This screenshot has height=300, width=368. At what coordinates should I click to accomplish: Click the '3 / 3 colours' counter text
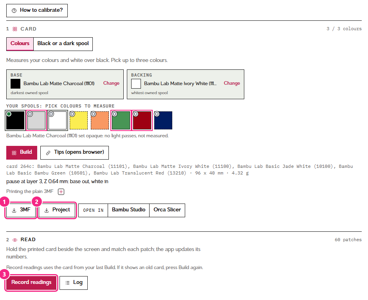click(344, 29)
